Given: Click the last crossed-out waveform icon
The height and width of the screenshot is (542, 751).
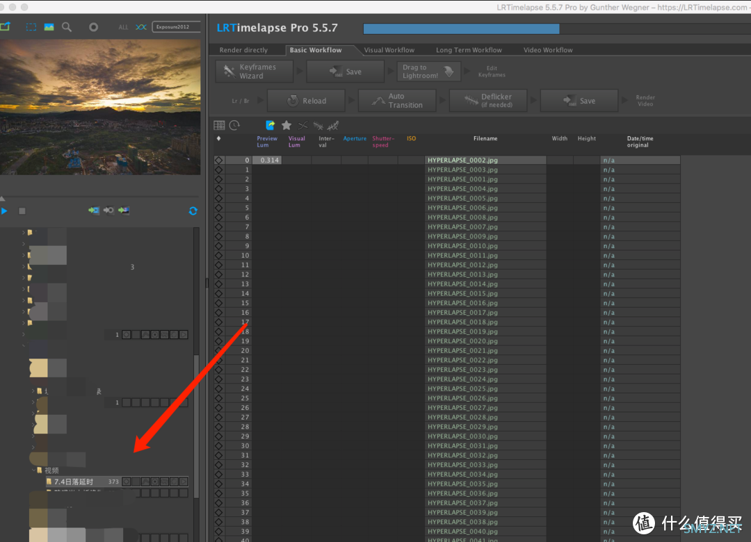Looking at the screenshot, I should point(333,126).
